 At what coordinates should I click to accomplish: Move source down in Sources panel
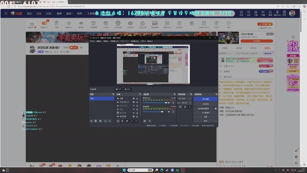point(136,121)
